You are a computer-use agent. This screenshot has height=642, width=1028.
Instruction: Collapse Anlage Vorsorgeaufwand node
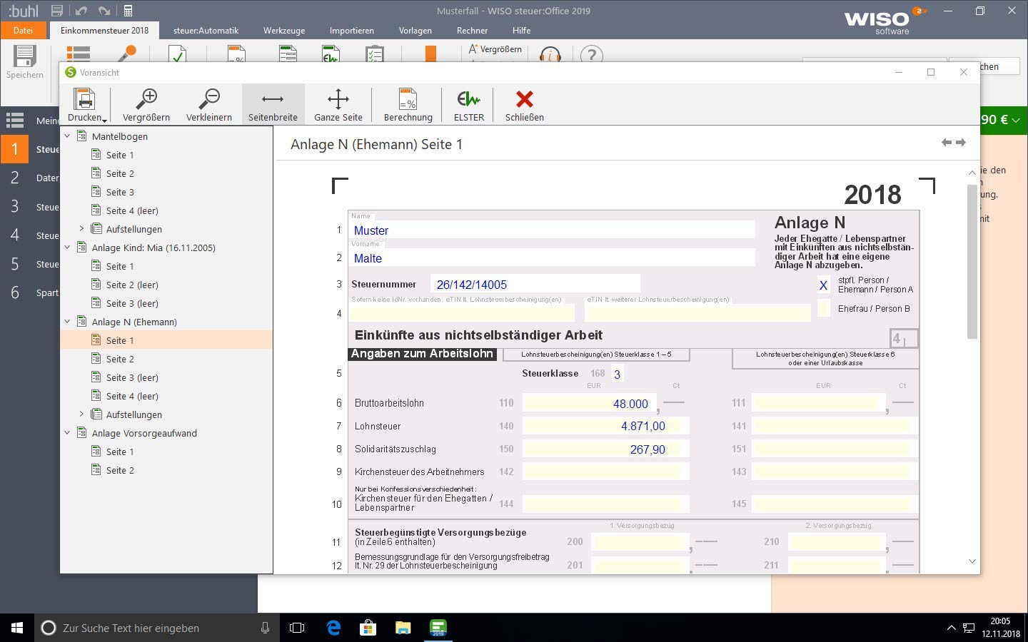point(68,433)
